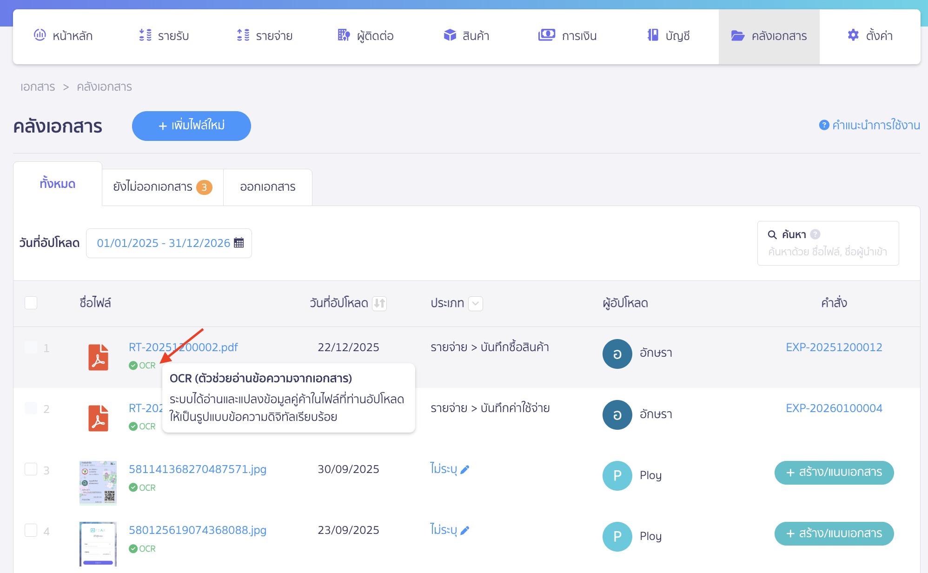Image resolution: width=928 pixels, height=573 pixels.
Task: Click the เพิ่มไฟล์ใหม่ upload button
Action: [191, 126]
